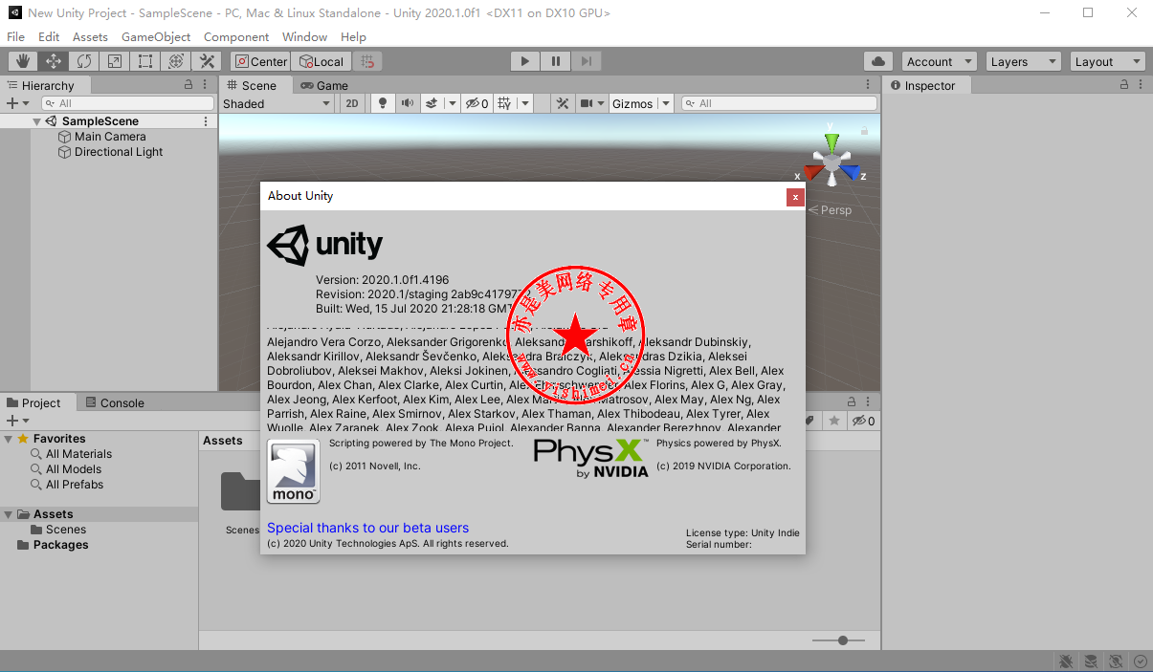
Task: Open the Window menu
Action: [304, 36]
